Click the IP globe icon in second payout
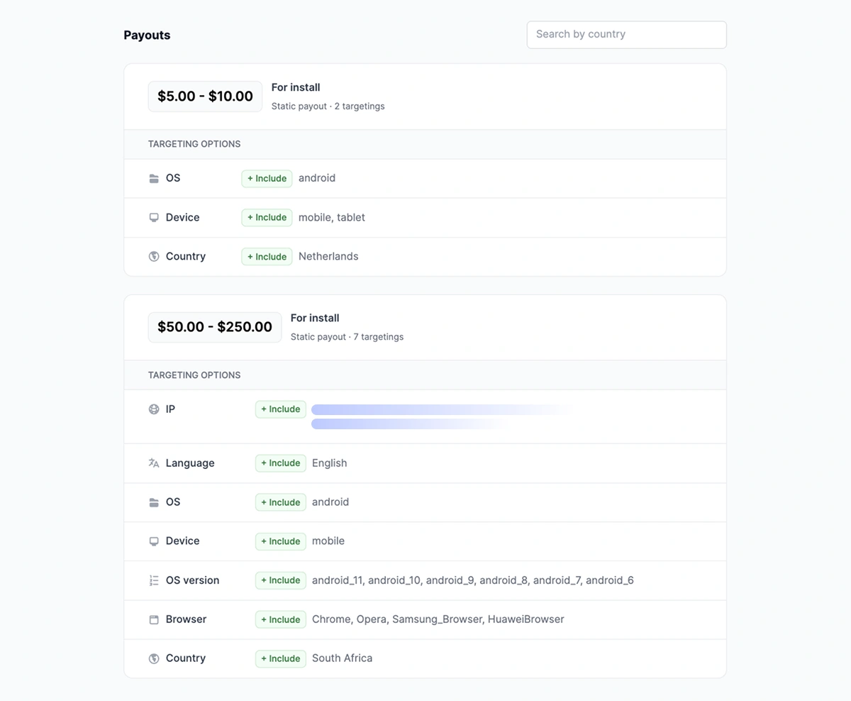Screen dimensions: 851x701 [x=154, y=409]
